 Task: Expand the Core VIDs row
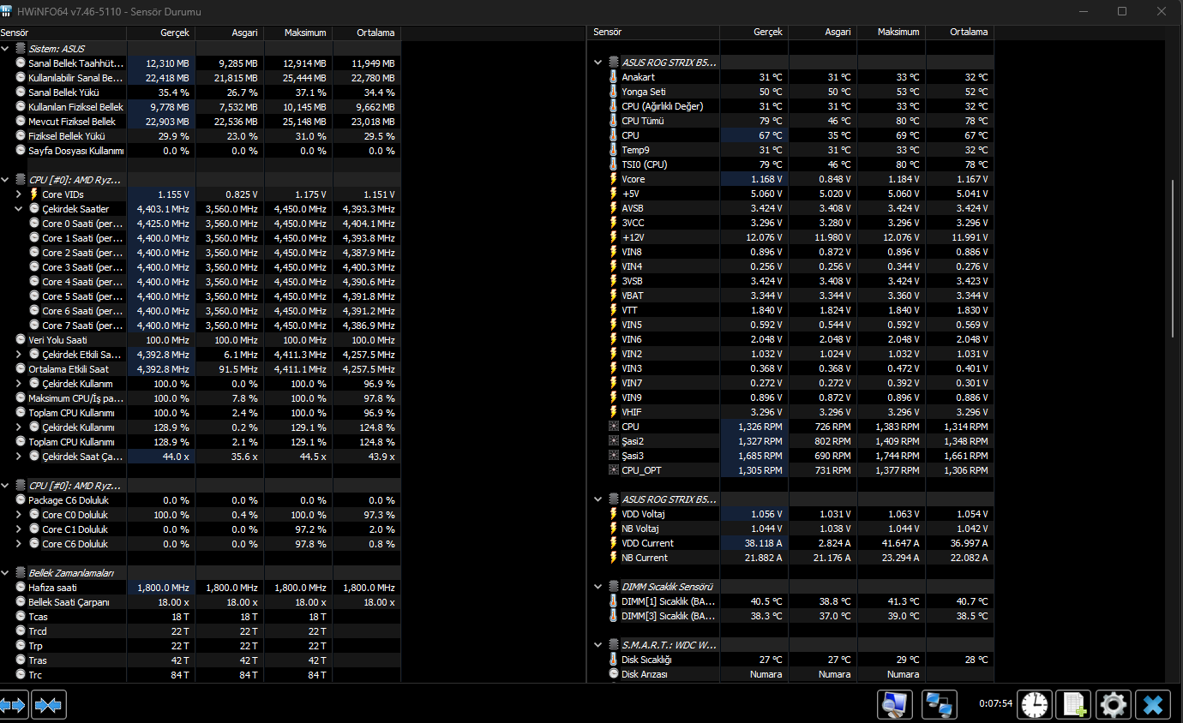tap(19, 194)
